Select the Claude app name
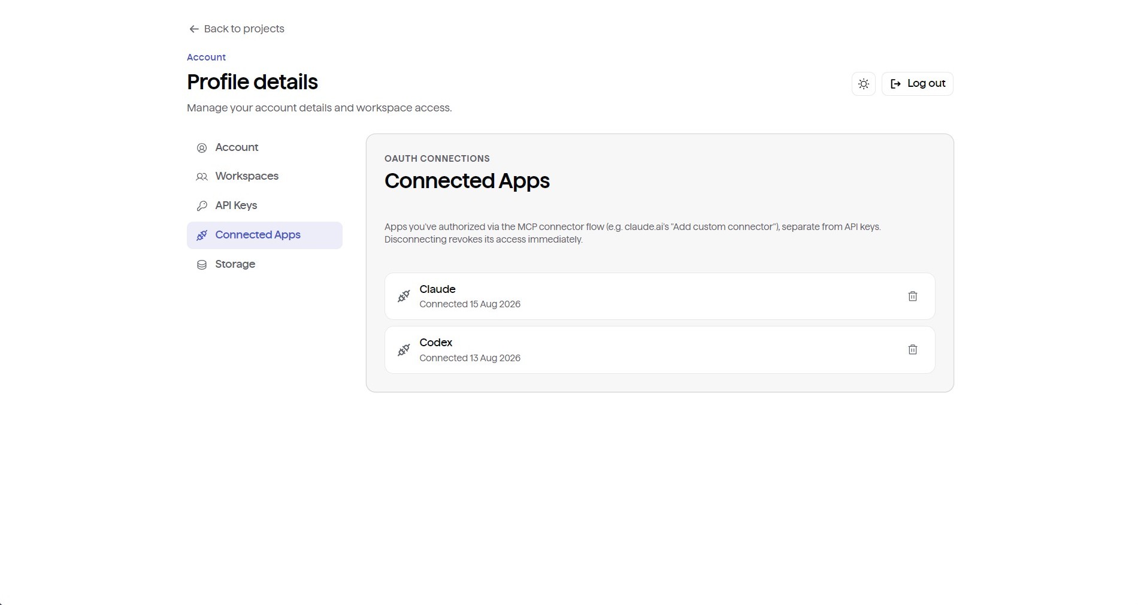The image size is (1138, 605). [x=437, y=289]
